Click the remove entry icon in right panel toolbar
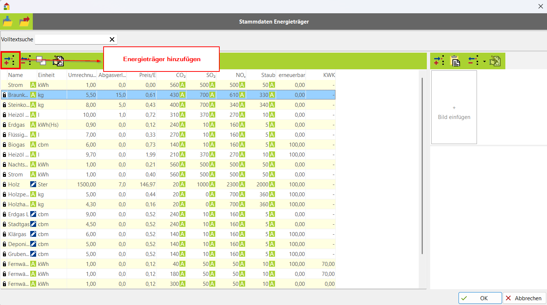 point(473,61)
